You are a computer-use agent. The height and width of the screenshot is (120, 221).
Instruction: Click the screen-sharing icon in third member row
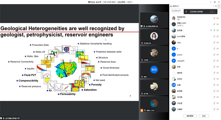coord(211,30)
